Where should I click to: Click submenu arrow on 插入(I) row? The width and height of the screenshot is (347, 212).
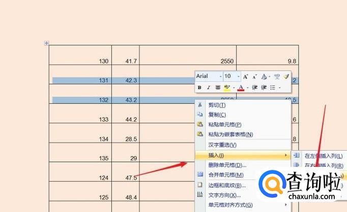(x=286, y=155)
